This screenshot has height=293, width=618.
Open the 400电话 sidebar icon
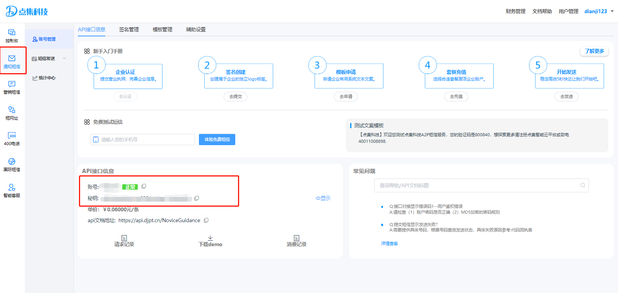[x=12, y=136]
